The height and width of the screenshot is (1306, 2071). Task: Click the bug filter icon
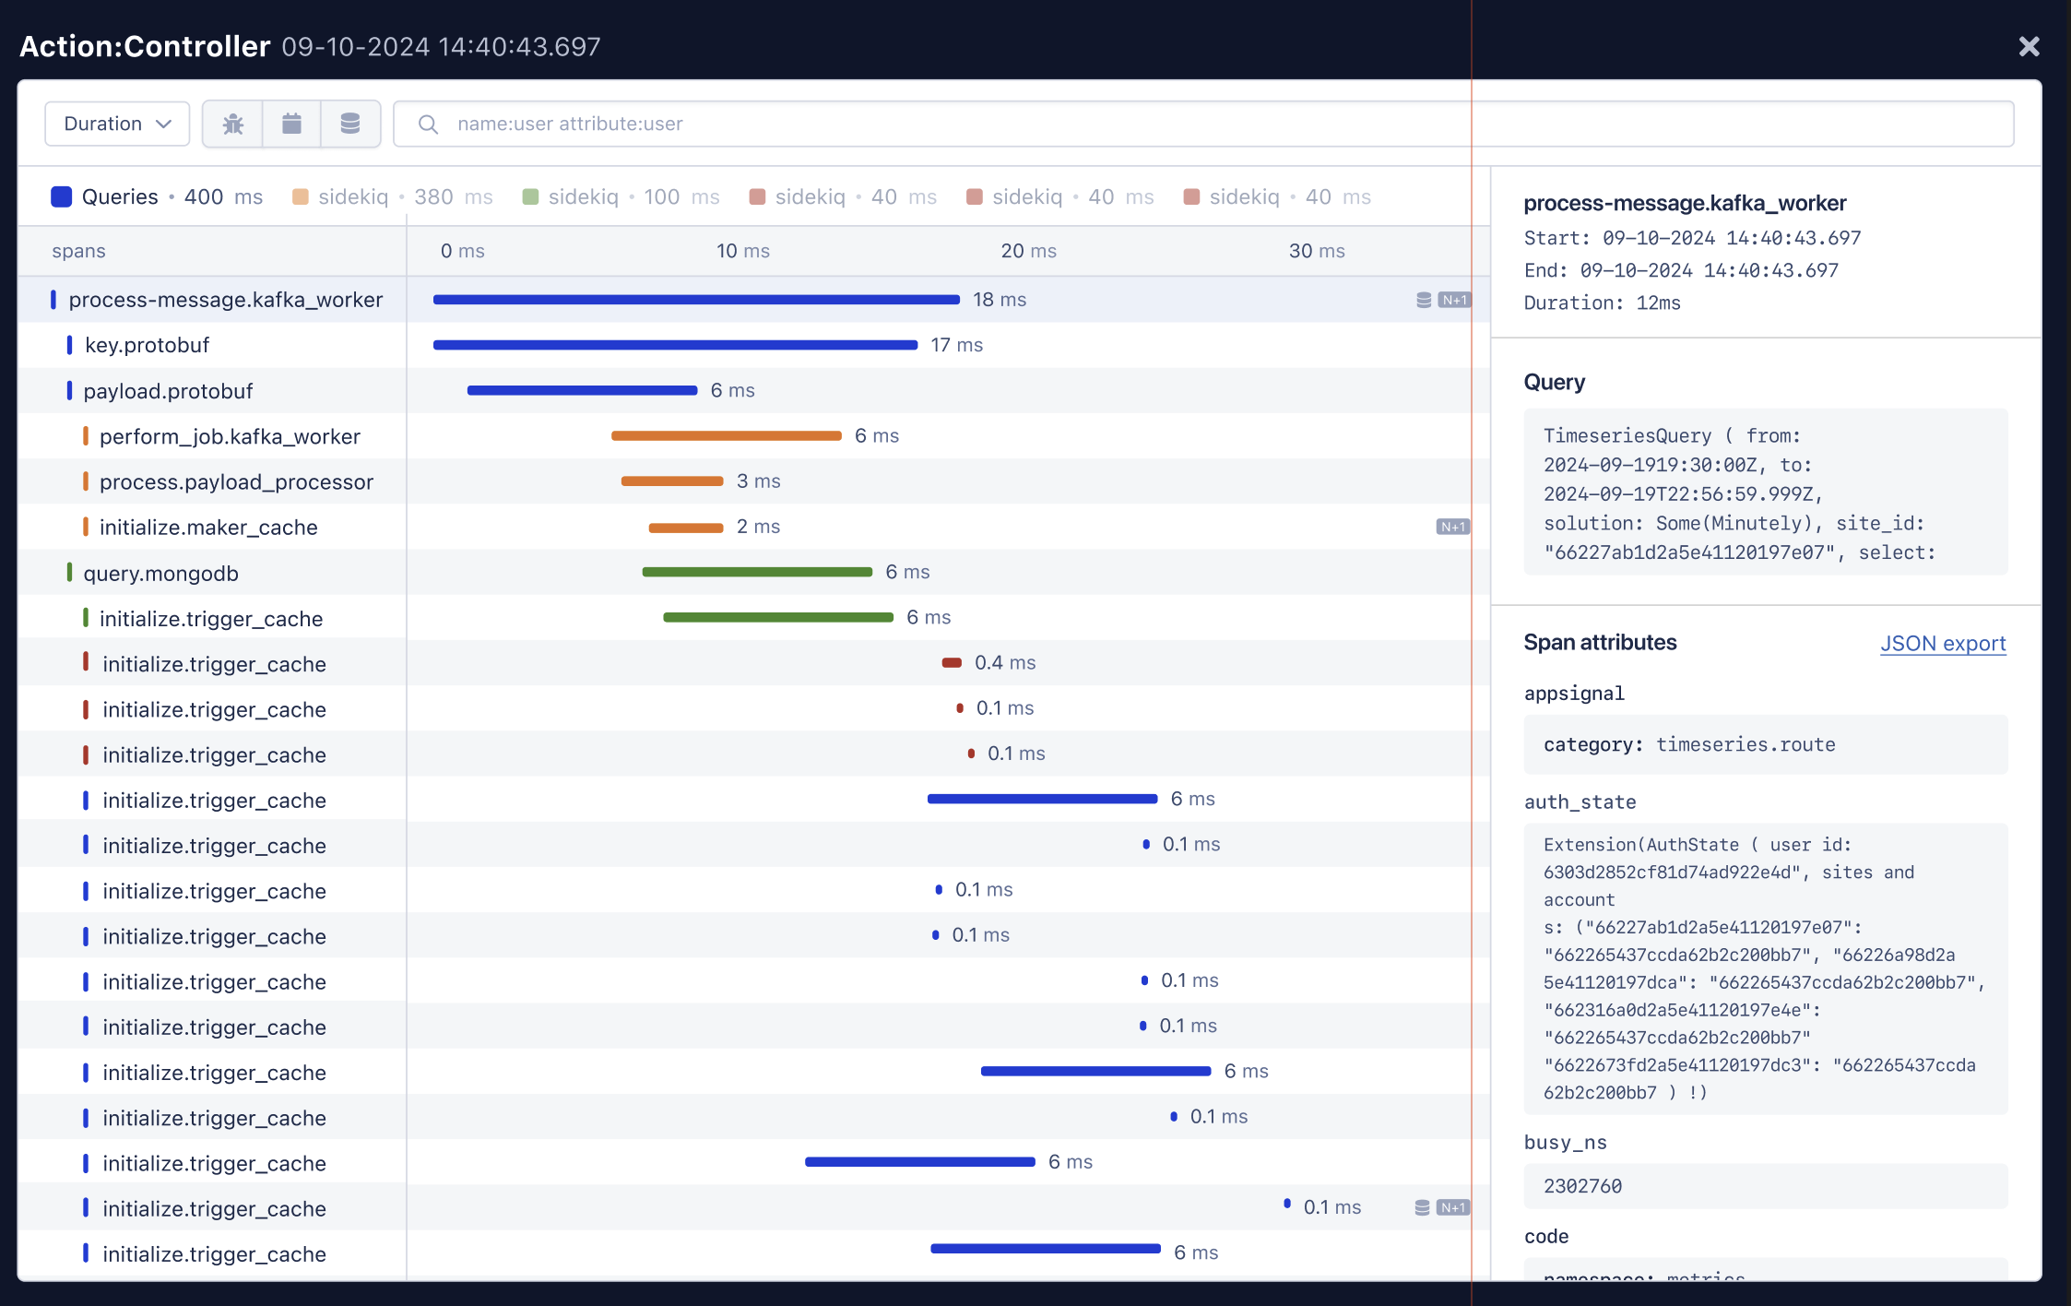click(x=232, y=124)
